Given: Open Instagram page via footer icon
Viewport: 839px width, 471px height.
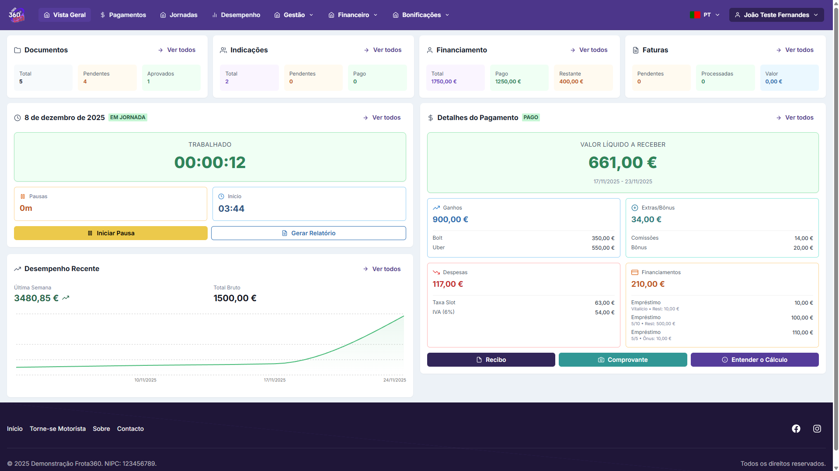Looking at the screenshot, I should [817, 429].
